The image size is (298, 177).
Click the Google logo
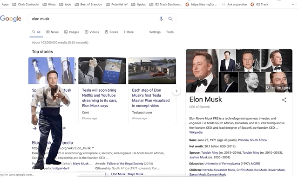coord(11,19)
